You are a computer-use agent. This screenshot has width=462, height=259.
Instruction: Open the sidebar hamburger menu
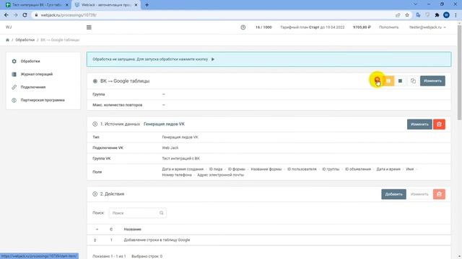[x=89, y=27]
